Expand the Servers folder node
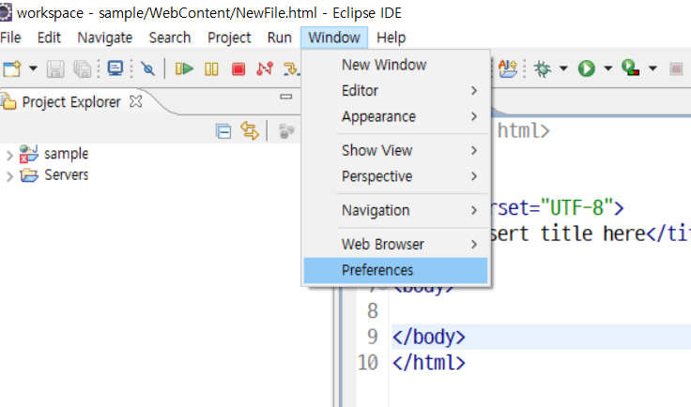The image size is (691, 407). point(9,176)
